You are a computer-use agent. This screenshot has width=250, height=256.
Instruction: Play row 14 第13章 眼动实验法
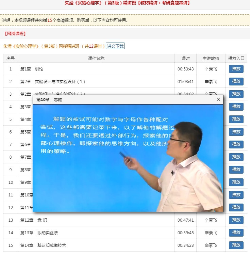coord(236,233)
